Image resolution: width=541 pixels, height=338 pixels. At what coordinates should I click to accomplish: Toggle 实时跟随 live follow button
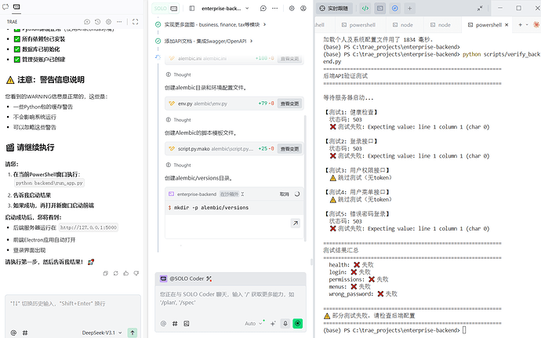pos(334,9)
